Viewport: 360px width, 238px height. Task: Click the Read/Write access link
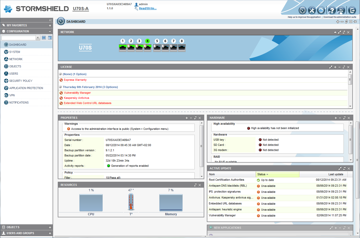148,8
